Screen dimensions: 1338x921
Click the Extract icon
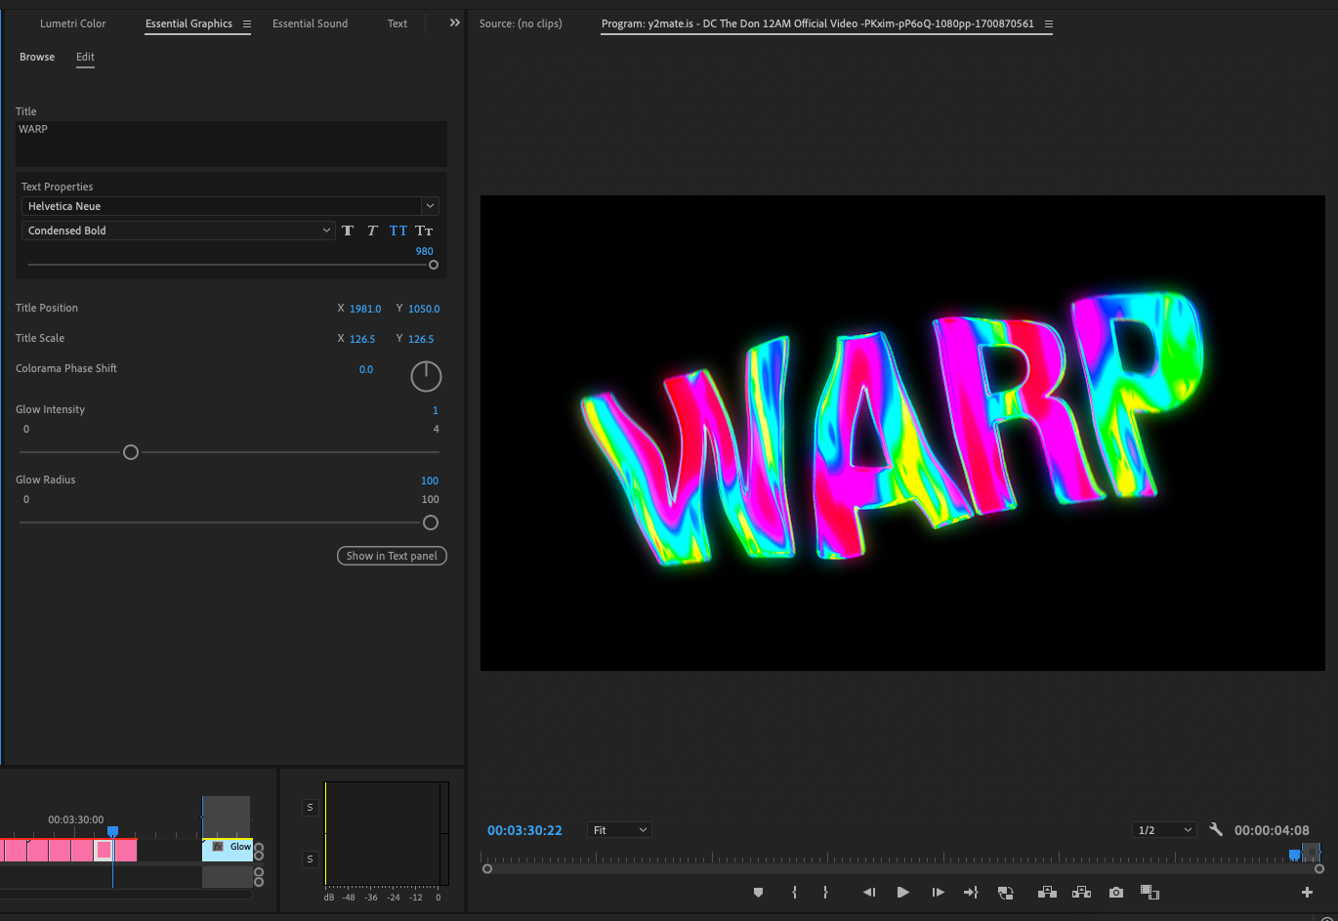(1081, 892)
